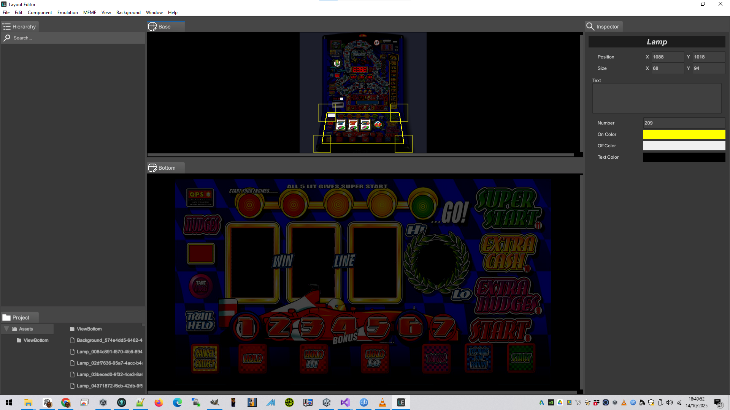Open the Component menu

40,13
